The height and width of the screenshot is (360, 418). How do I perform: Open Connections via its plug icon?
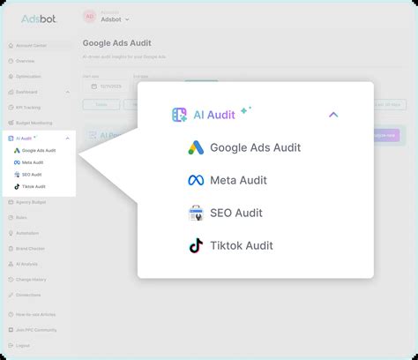pos(11,295)
